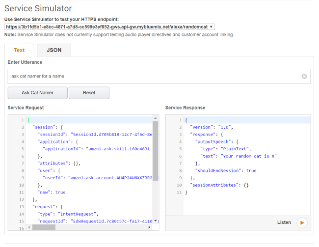Click the "application": { line in request
319x247 pixels.
pyautogui.click(x=58, y=142)
